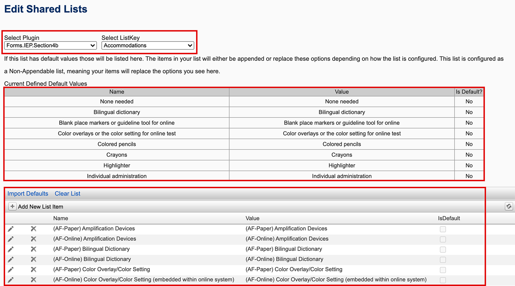Edit the (AF-Online) Amplification Devices item
The height and width of the screenshot is (286, 515).
click(11, 239)
